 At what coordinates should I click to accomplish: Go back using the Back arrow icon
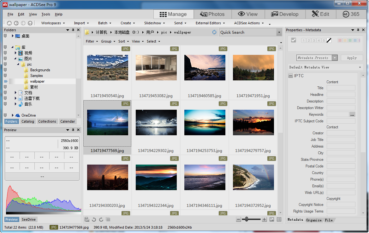16,23
